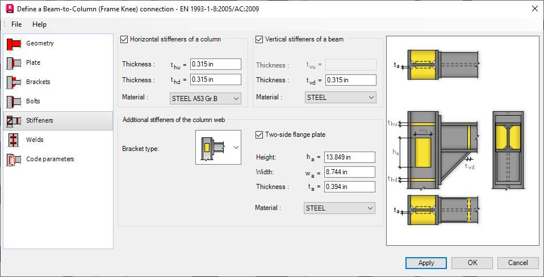Click the Brackets section icon

pyautogui.click(x=14, y=82)
